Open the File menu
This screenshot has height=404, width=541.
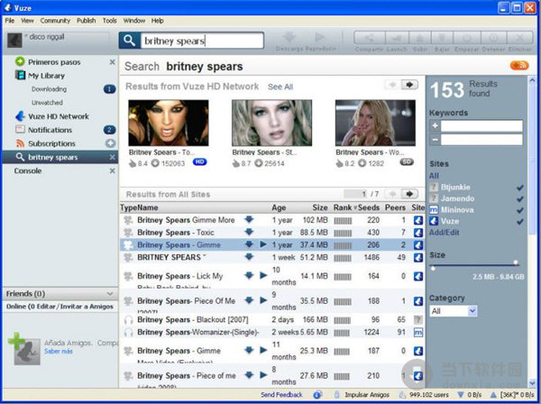coord(10,21)
